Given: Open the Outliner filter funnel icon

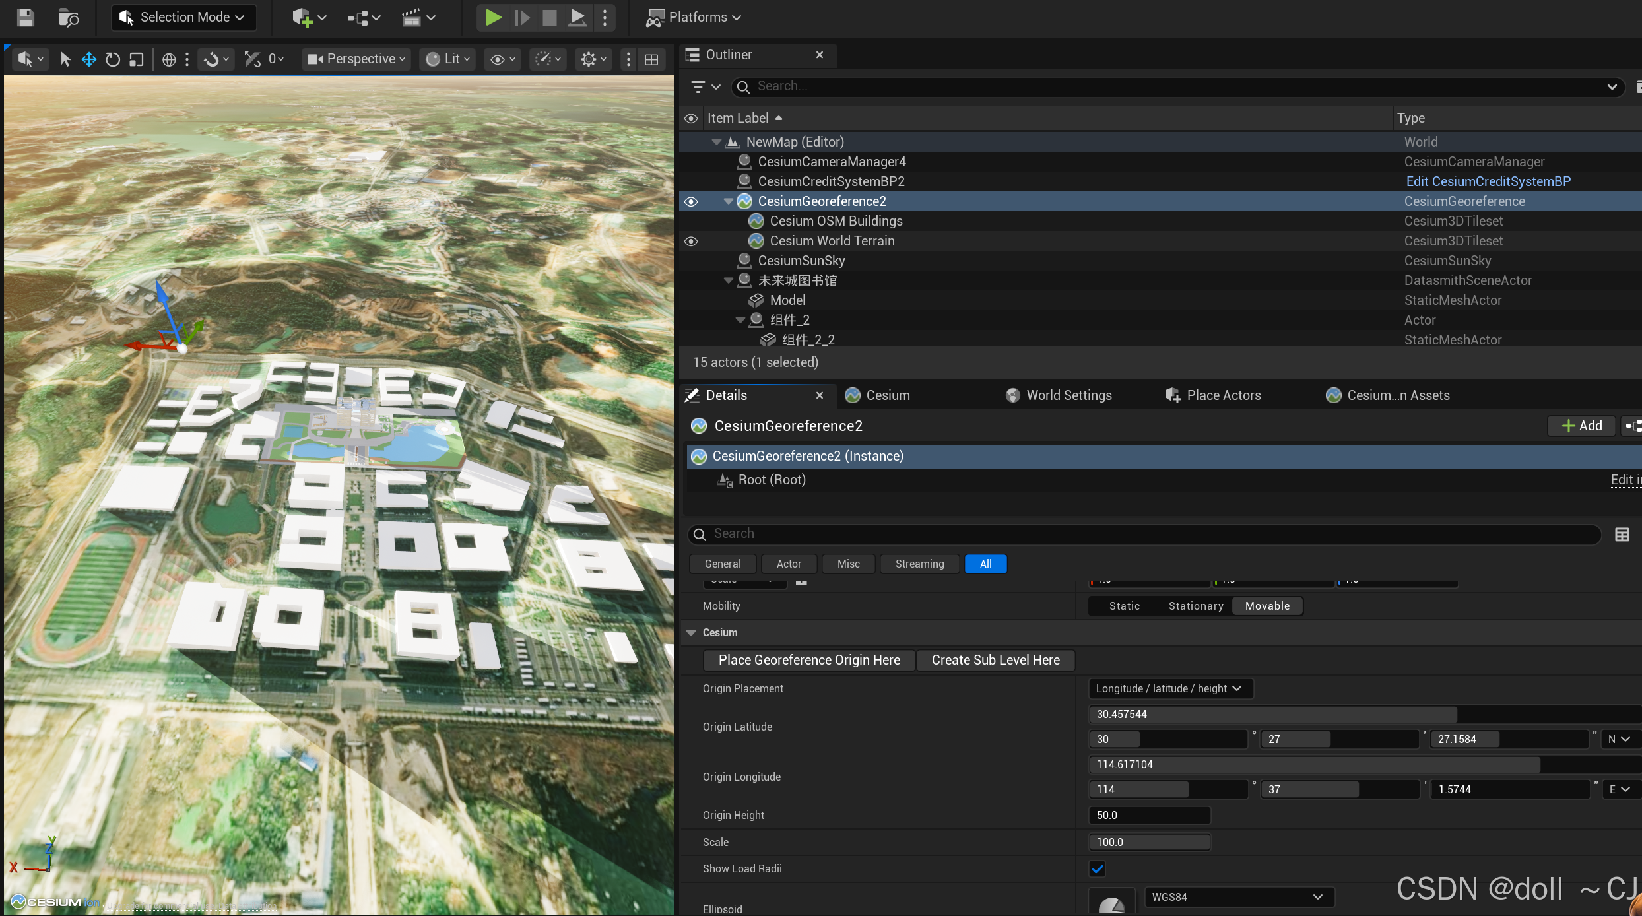Looking at the screenshot, I should 700,86.
